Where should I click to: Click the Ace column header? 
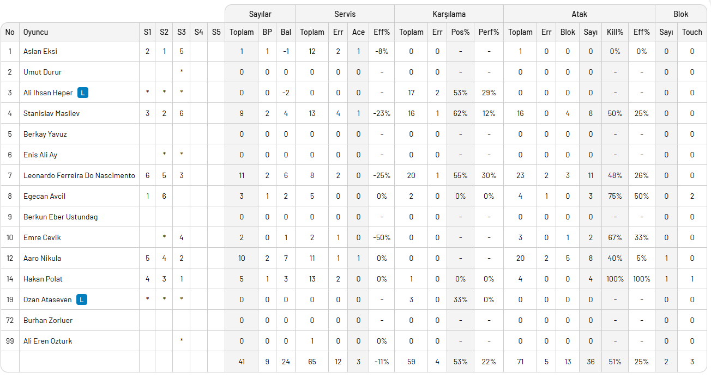click(x=358, y=32)
